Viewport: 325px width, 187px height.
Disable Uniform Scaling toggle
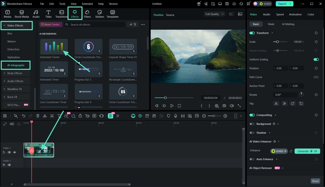316,60
